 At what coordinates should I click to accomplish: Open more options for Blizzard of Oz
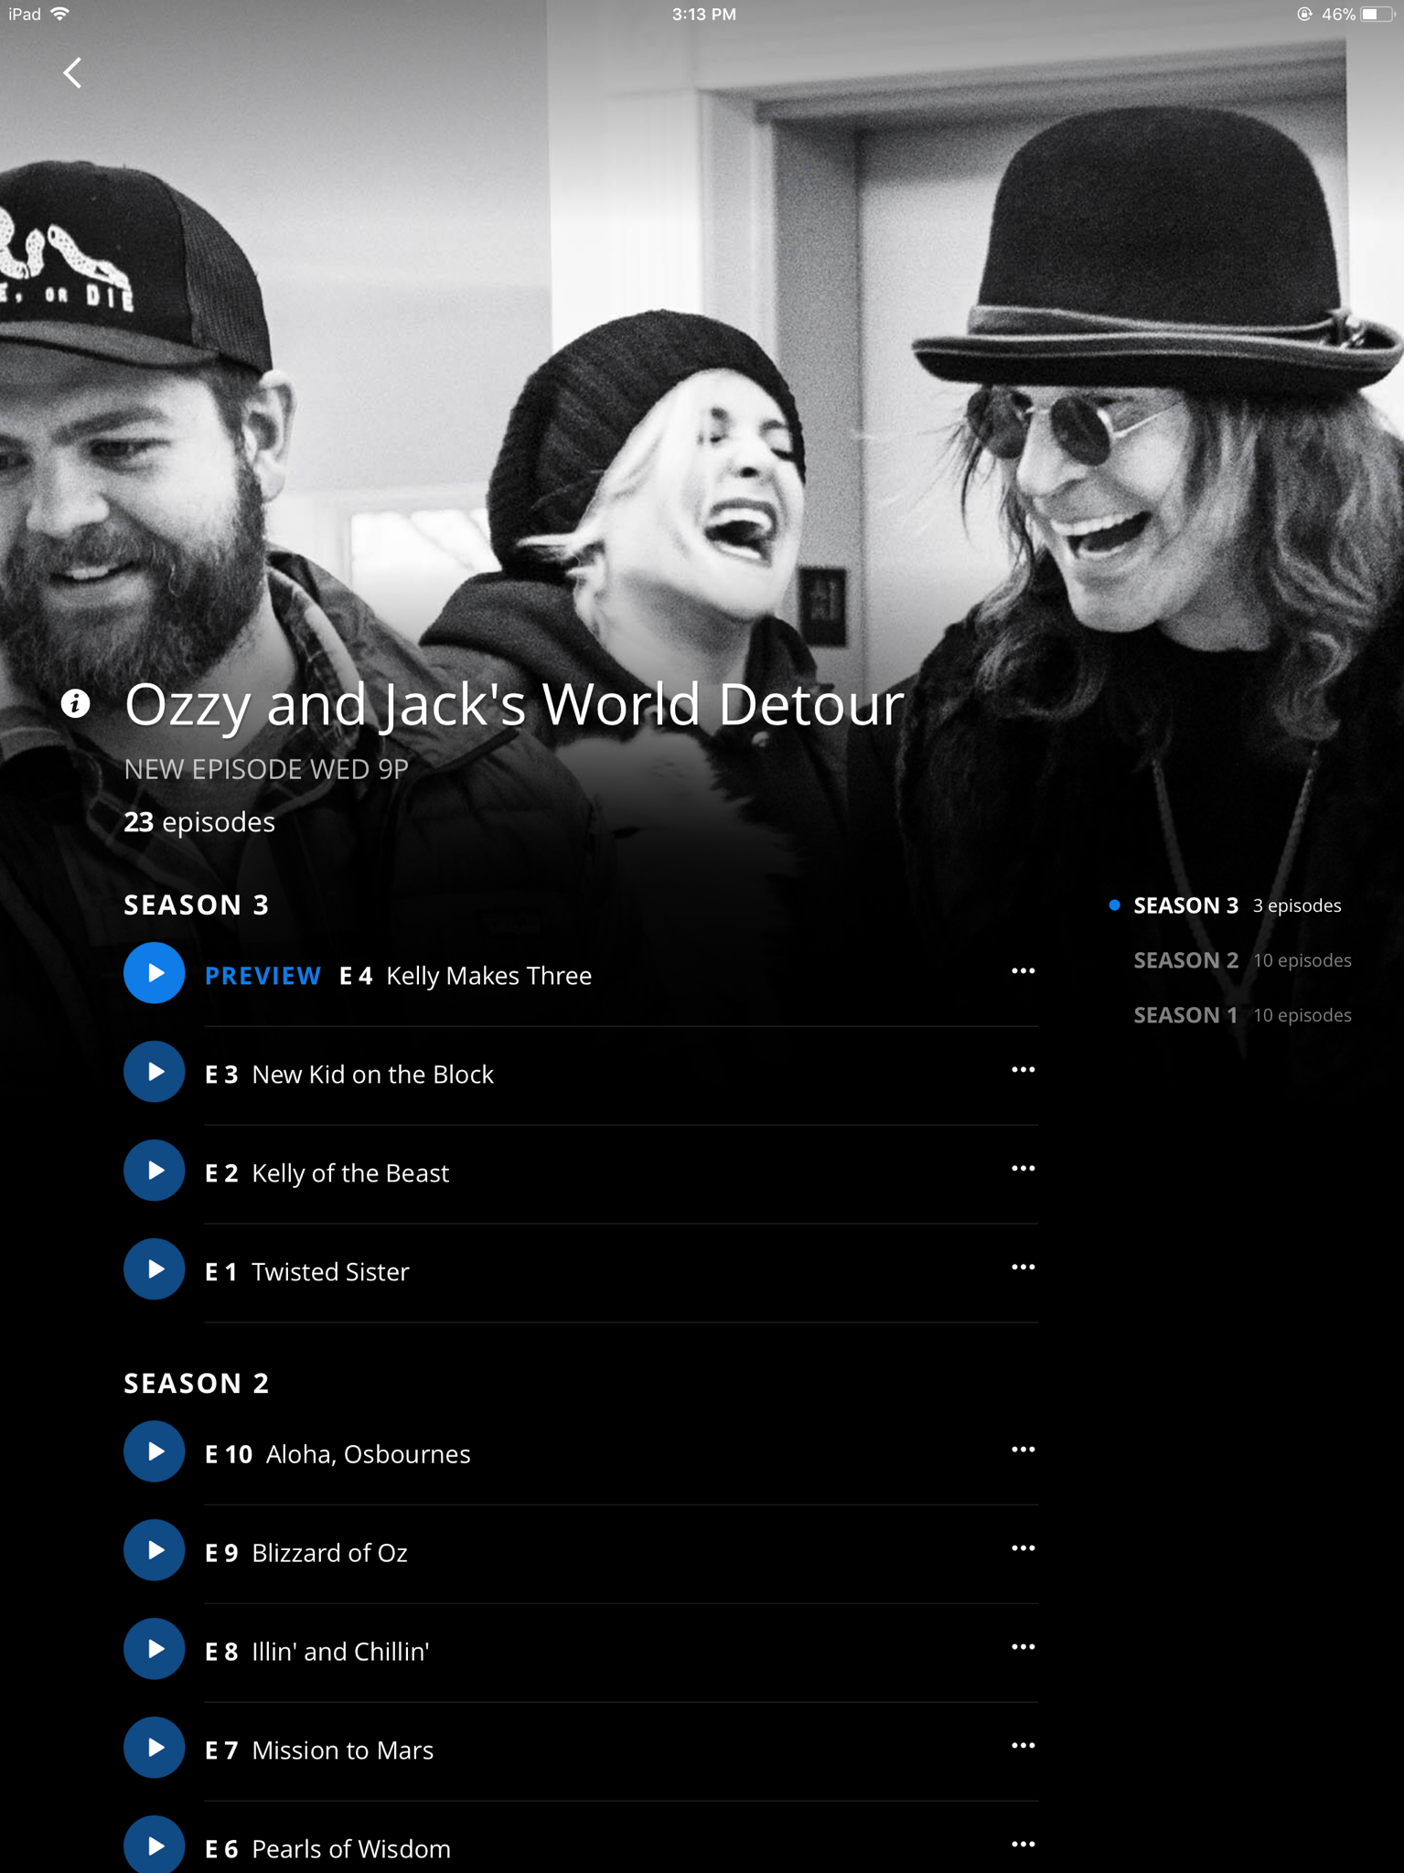[x=1023, y=1548]
